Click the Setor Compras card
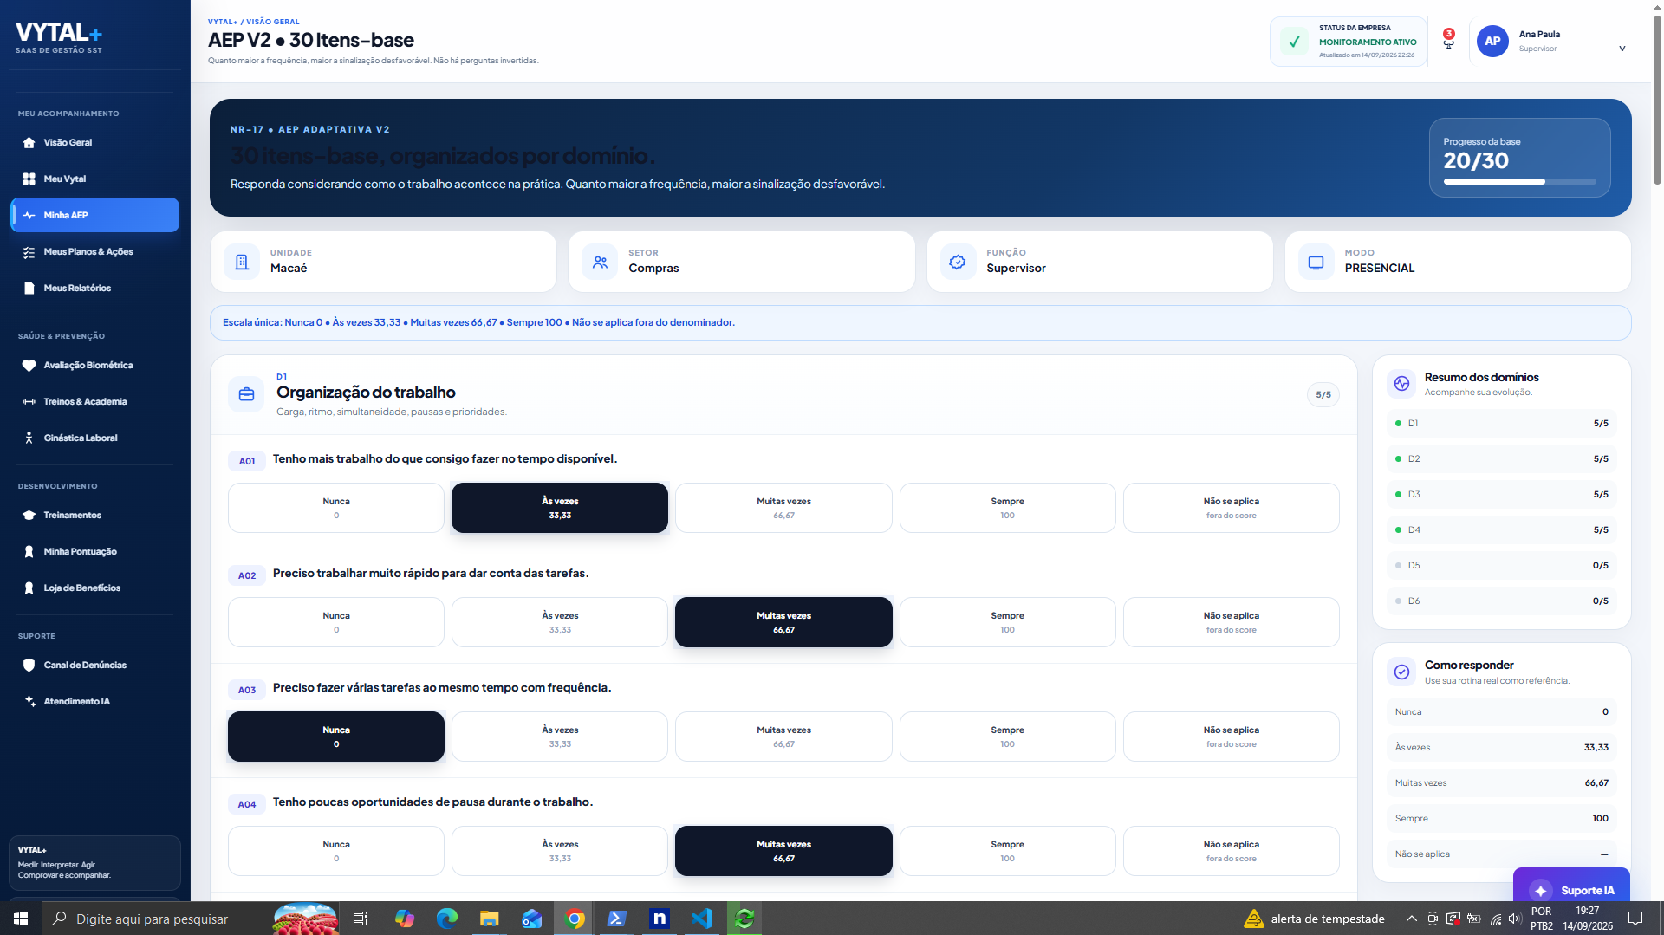Viewport: 1664px width, 935px height. pos(742,262)
